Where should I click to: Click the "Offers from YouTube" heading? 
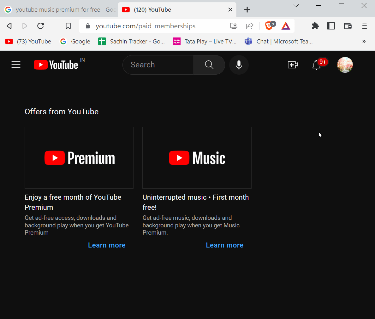coord(62,112)
